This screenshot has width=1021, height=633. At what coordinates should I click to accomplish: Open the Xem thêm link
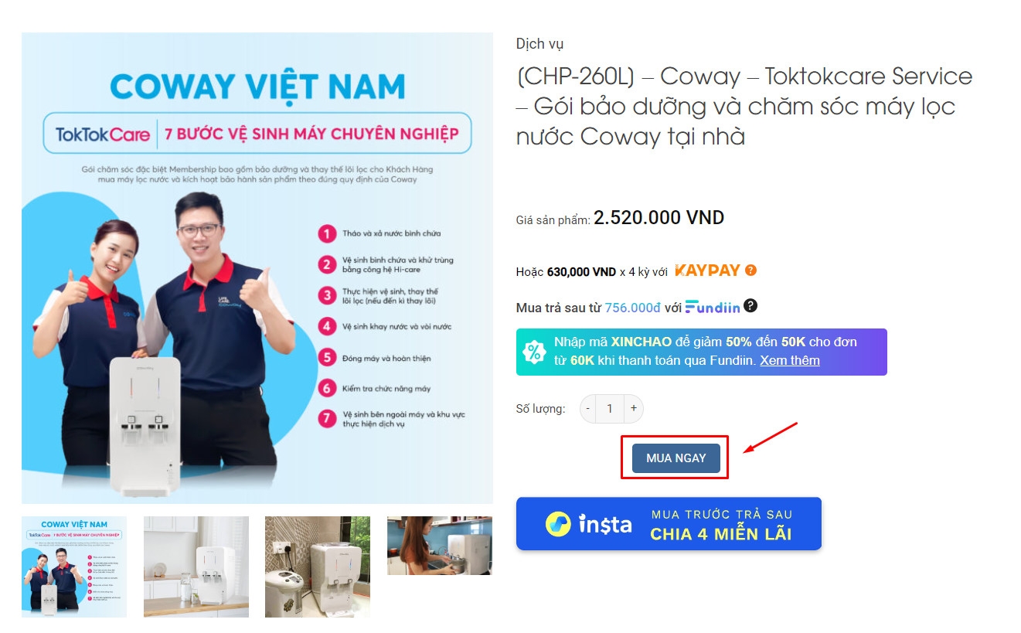pyautogui.click(x=790, y=360)
